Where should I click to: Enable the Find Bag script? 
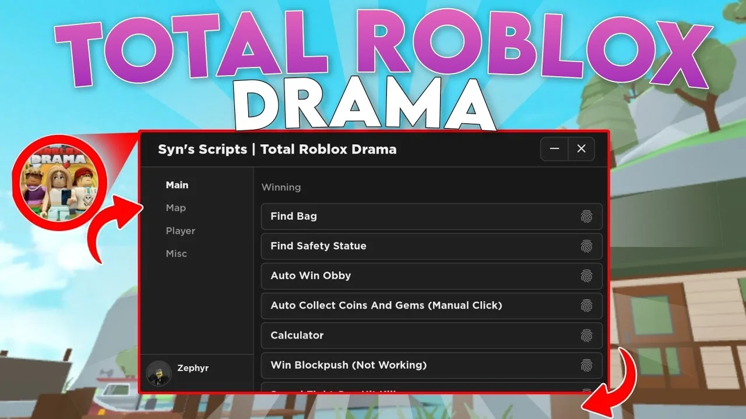408,216
